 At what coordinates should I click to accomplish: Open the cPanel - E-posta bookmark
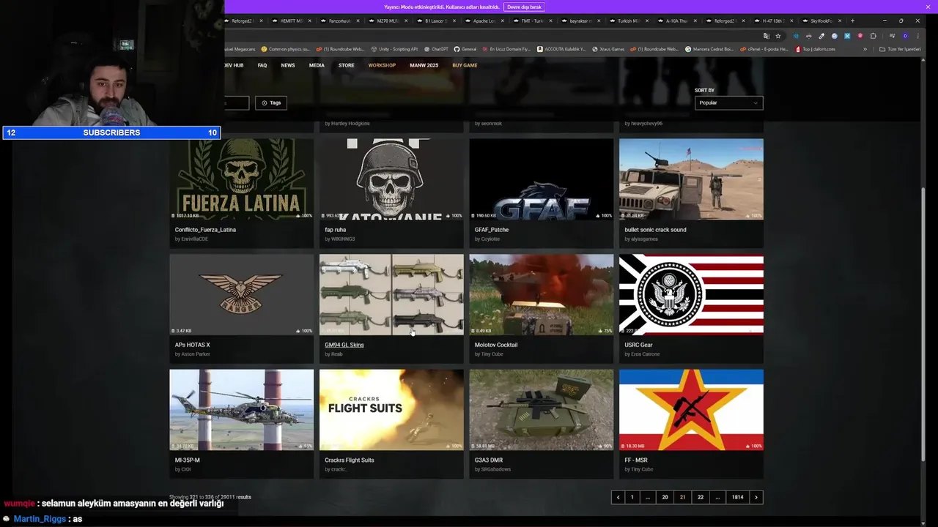click(x=764, y=49)
